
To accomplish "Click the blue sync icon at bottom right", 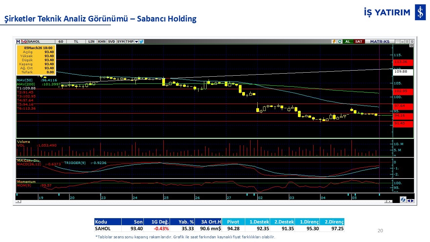I will point(403,200).
